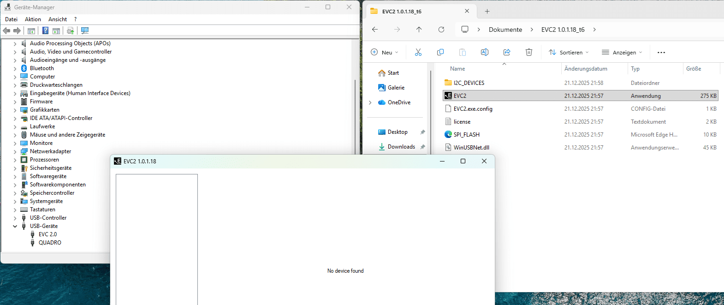The width and height of the screenshot is (724, 305).
Task: Open Start in Explorer sidebar
Action: (x=393, y=73)
